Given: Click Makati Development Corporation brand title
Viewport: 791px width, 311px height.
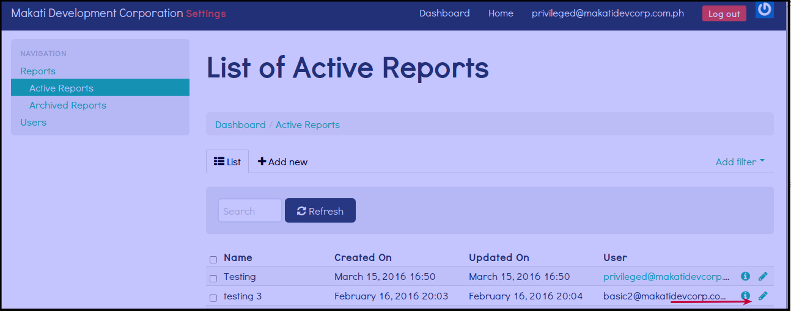Looking at the screenshot, I should point(97,13).
